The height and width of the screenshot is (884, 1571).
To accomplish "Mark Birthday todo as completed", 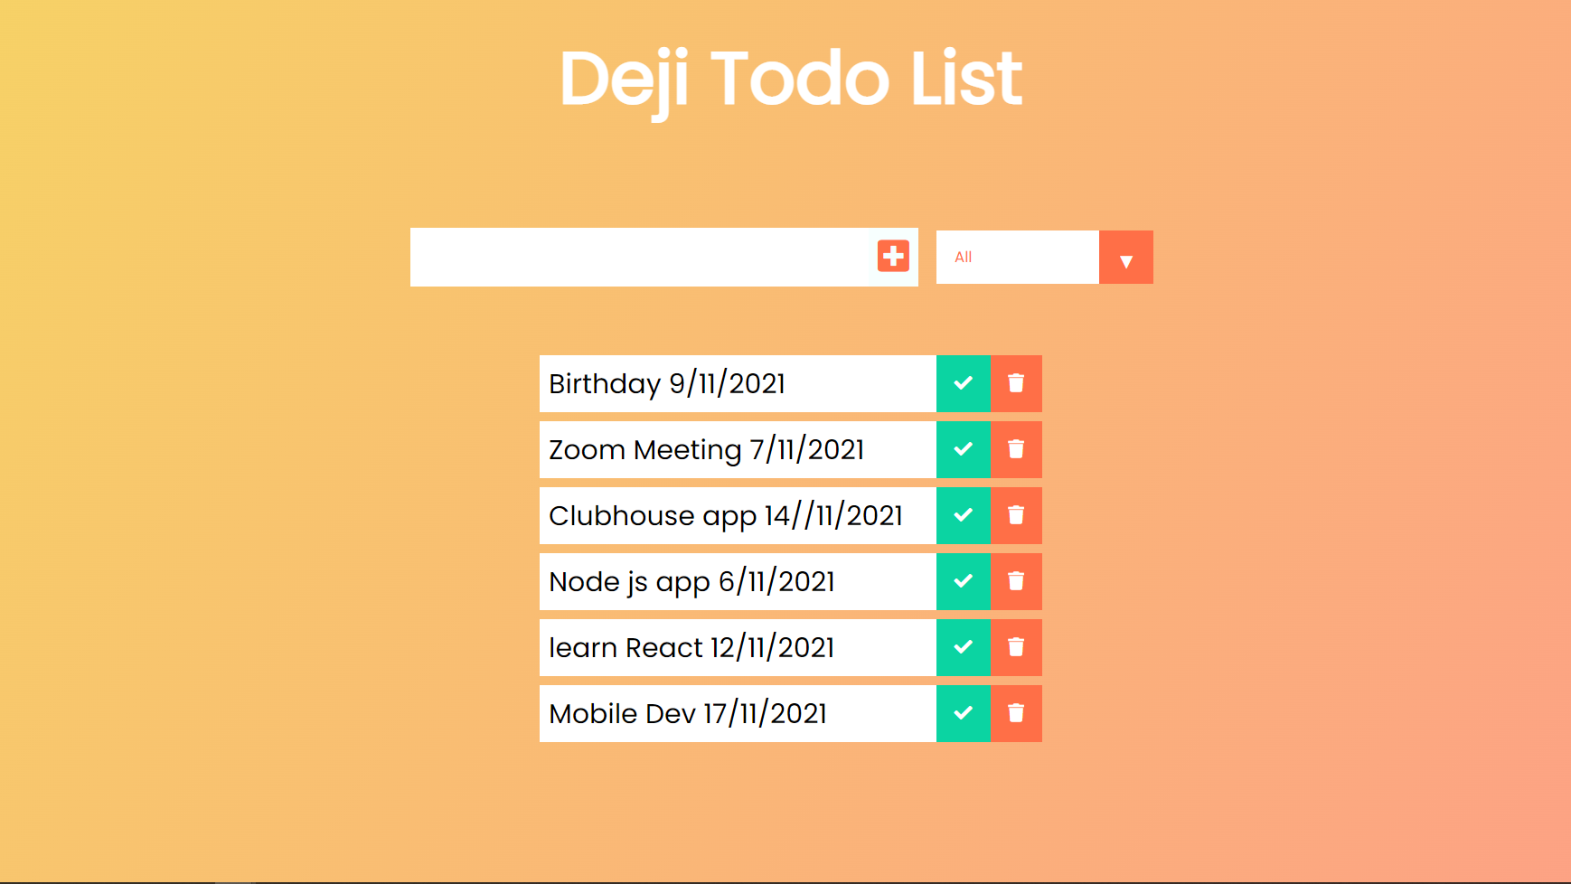I will coord(964,383).
